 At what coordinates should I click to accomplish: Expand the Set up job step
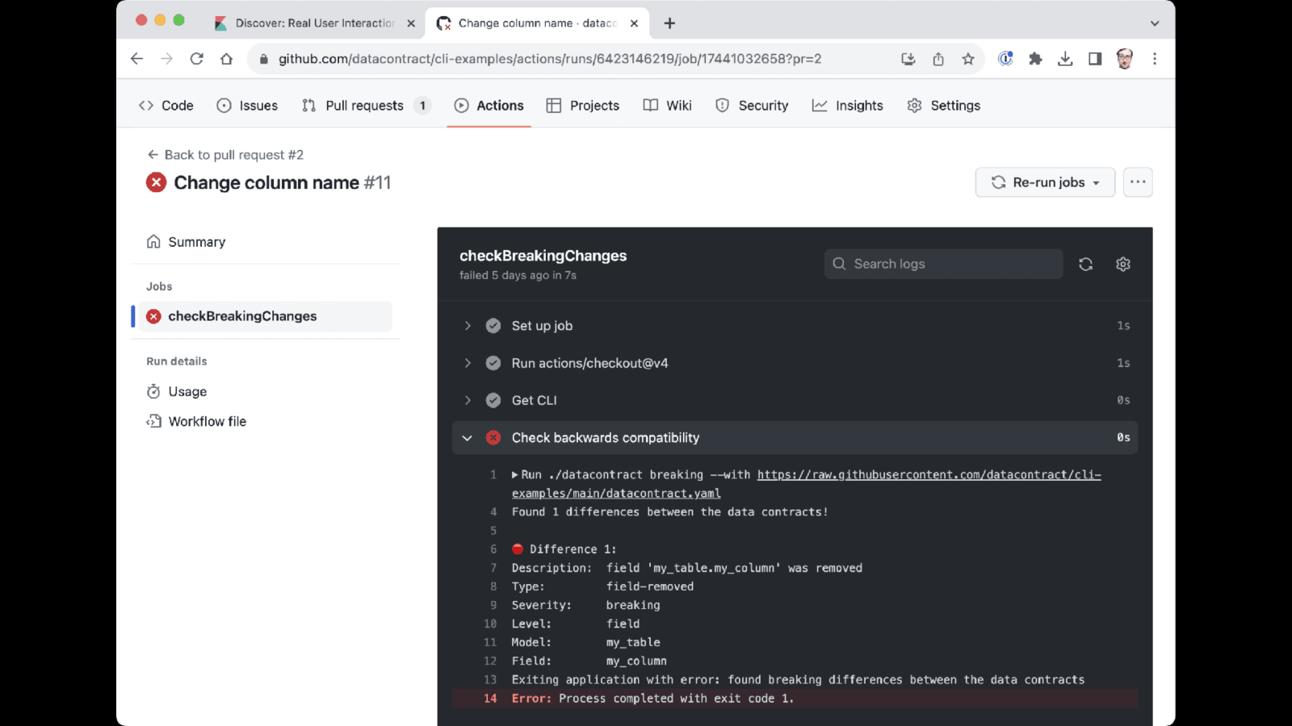click(468, 326)
